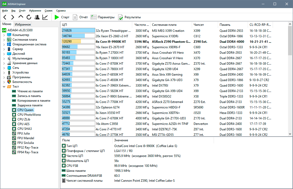The height and width of the screenshot is (189, 293).
Task: Go forward with the right arrow icon
Action: 12,17
